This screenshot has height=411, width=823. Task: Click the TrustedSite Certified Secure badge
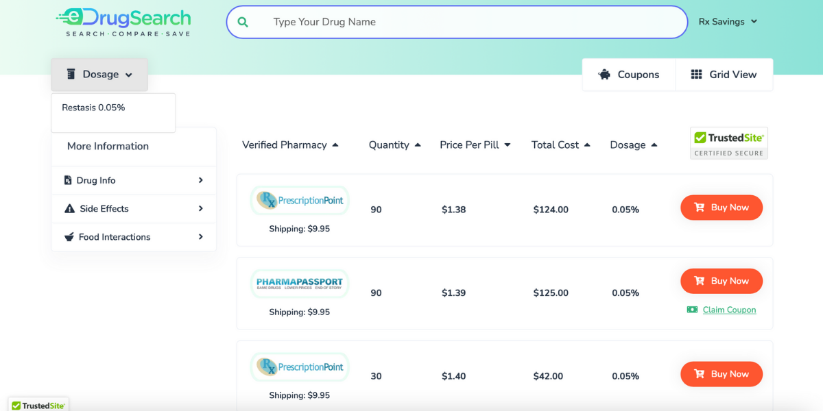[728, 143]
